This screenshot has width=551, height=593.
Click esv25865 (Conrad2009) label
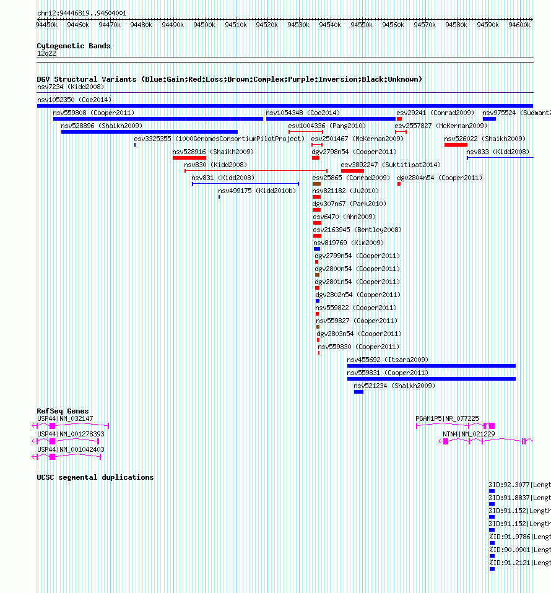coord(351,178)
